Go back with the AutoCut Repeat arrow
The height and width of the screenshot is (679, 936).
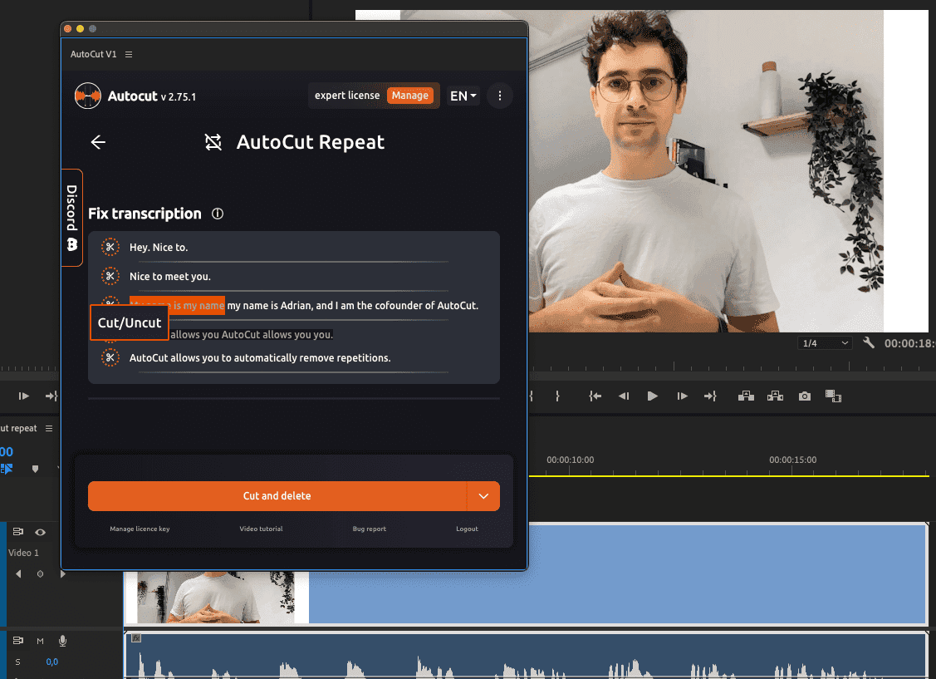[98, 142]
